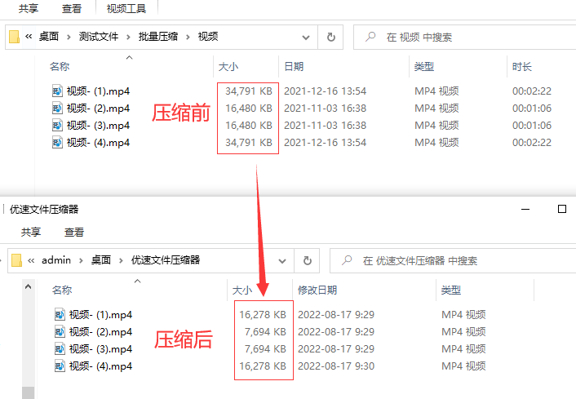This screenshot has height=399, width=576.
Task: Navigate to 测试文件 in breadcrumb
Action: pyautogui.click(x=99, y=37)
